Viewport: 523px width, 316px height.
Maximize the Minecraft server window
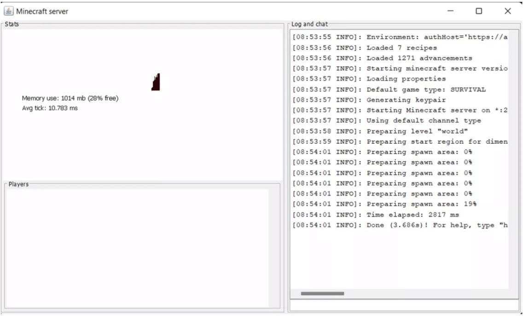[x=479, y=11]
